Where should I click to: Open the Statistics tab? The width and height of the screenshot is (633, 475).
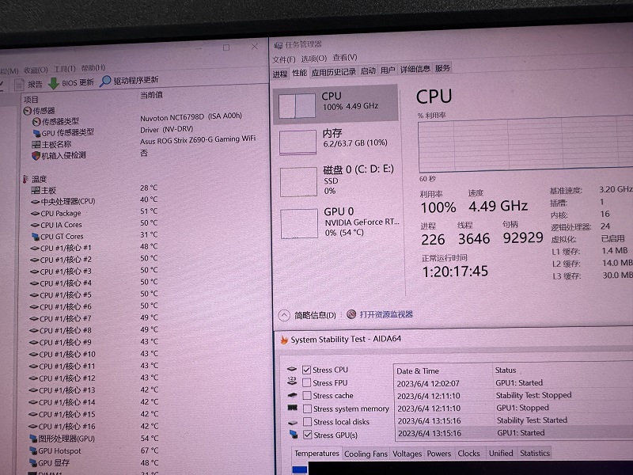[535, 453]
